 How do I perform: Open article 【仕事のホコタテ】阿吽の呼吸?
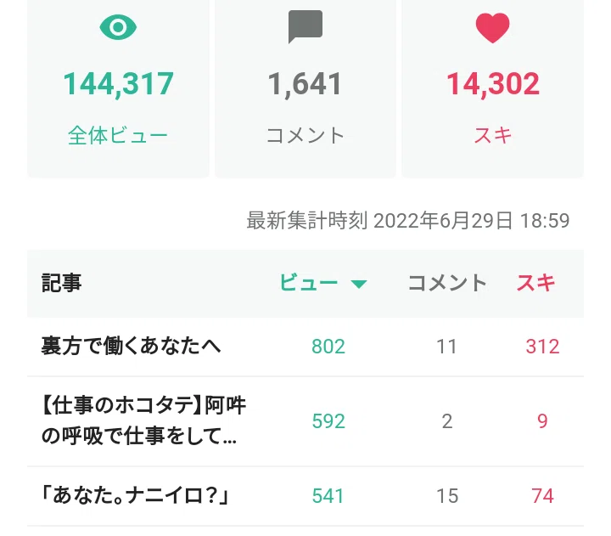(x=143, y=420)
